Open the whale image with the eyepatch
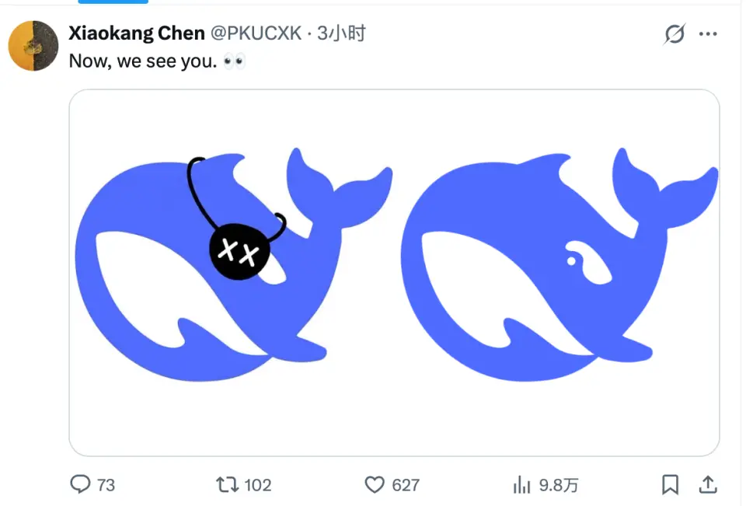 point(233,264)
